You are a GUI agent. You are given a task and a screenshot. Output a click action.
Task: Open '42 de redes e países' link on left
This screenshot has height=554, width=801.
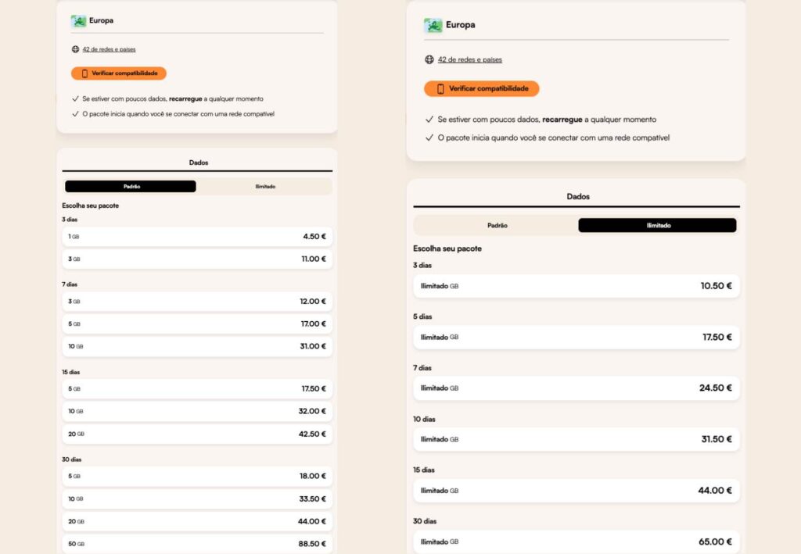[x=109, y=49]
